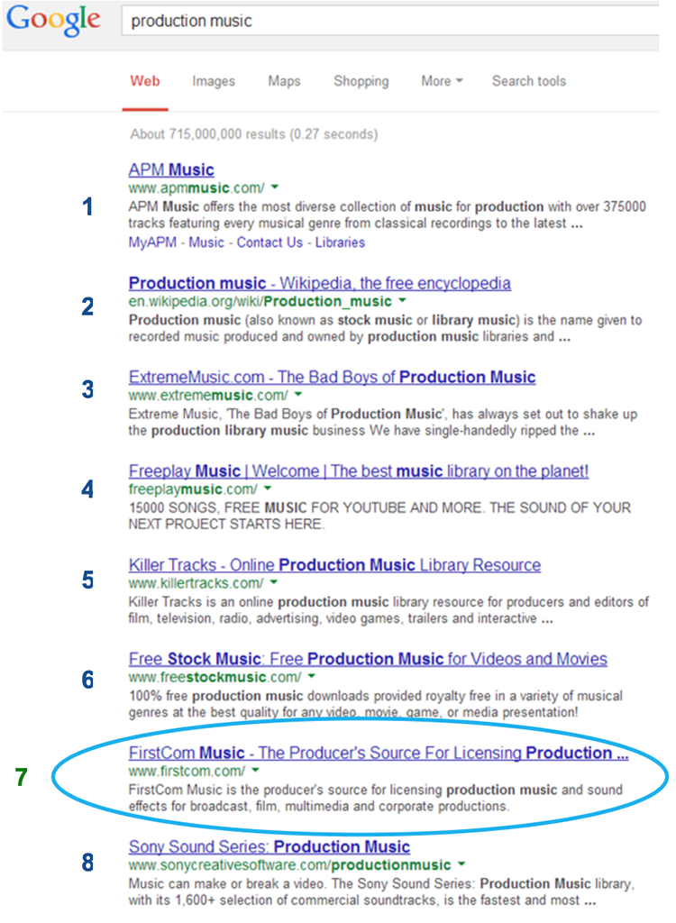
Task: Open Production music Wikipedia result
Action: (x=320, y=283)
